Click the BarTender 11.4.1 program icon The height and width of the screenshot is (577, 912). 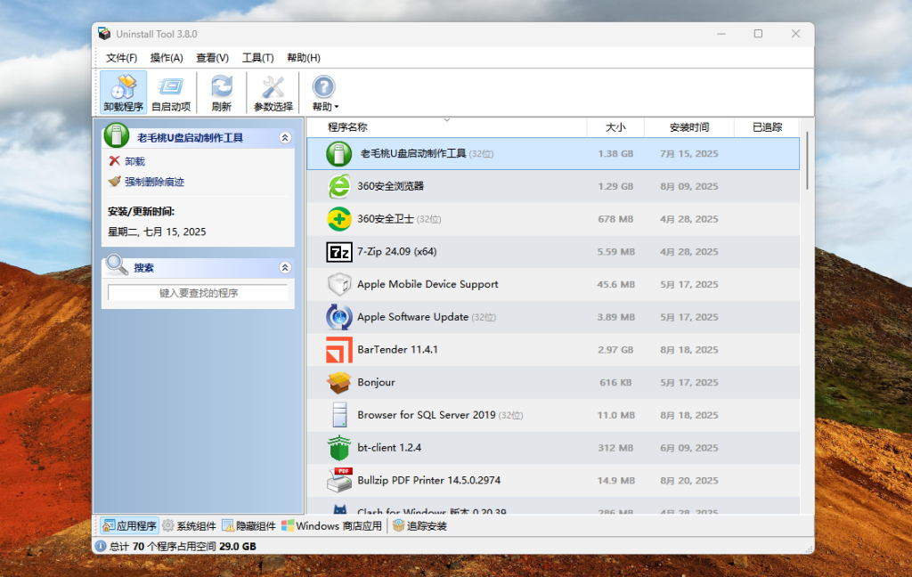[339, 350]
